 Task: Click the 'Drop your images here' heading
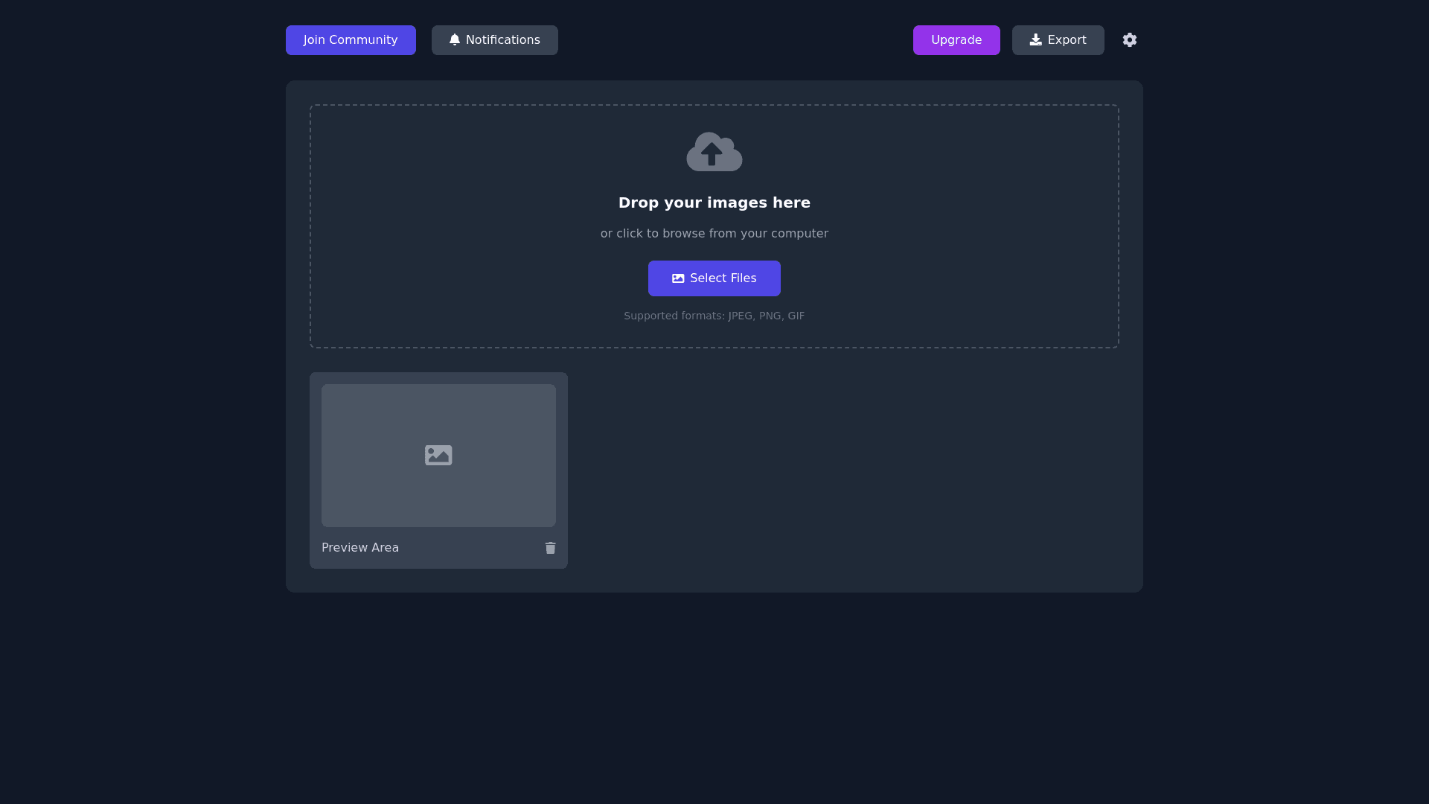point(714,202)
